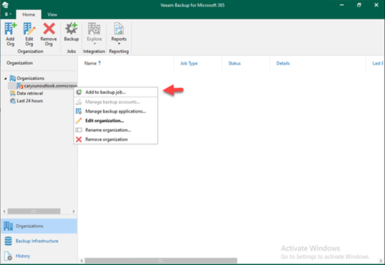This screenshot has height=265, width=385.
Task: Click tree panel scroll left arrow
Action: tap(4, 211)
